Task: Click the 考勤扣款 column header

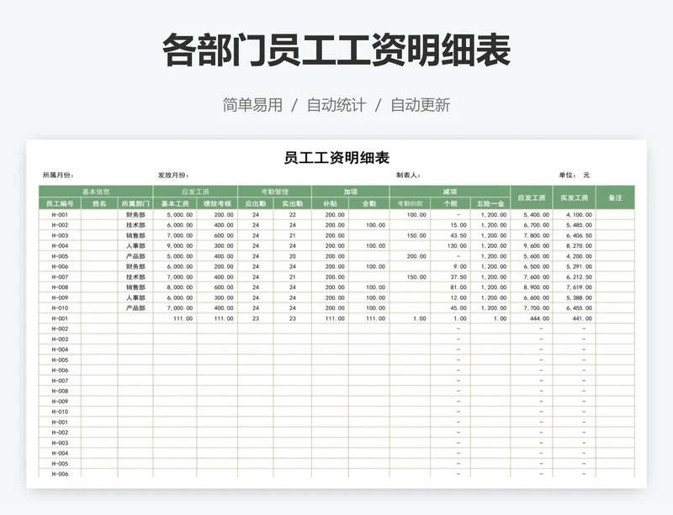Action: pyautogui.click(x=410, y=203)
